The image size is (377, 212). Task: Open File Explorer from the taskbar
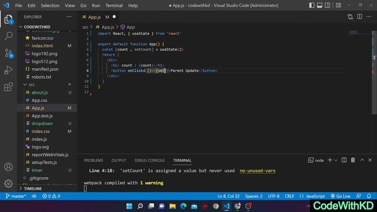(x=173, y=206)
